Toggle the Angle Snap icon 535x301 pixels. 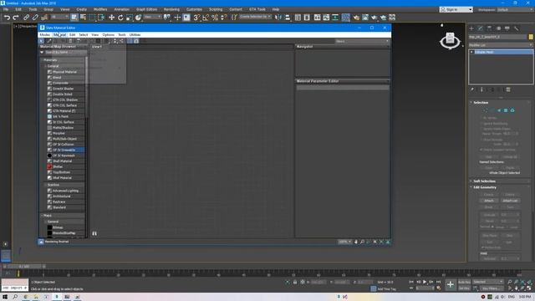[x=206, y=18]
